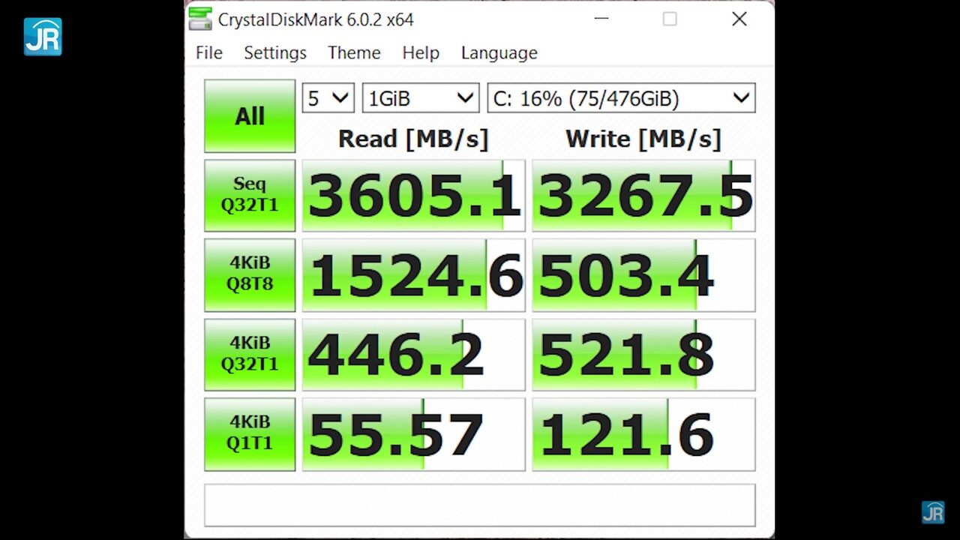Viewport: 960px width, 540px height.
Task: Start the 4KiB Q32T1 test
Action: 250,354
